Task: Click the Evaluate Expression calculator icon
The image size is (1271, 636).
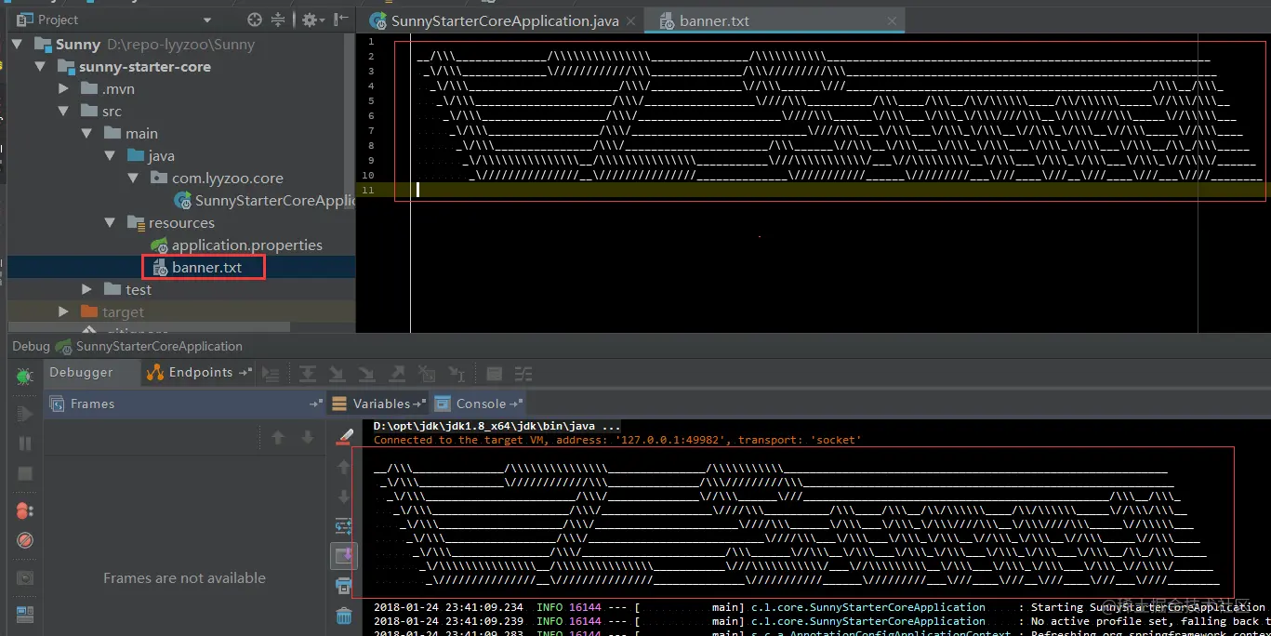Action: 495,374
